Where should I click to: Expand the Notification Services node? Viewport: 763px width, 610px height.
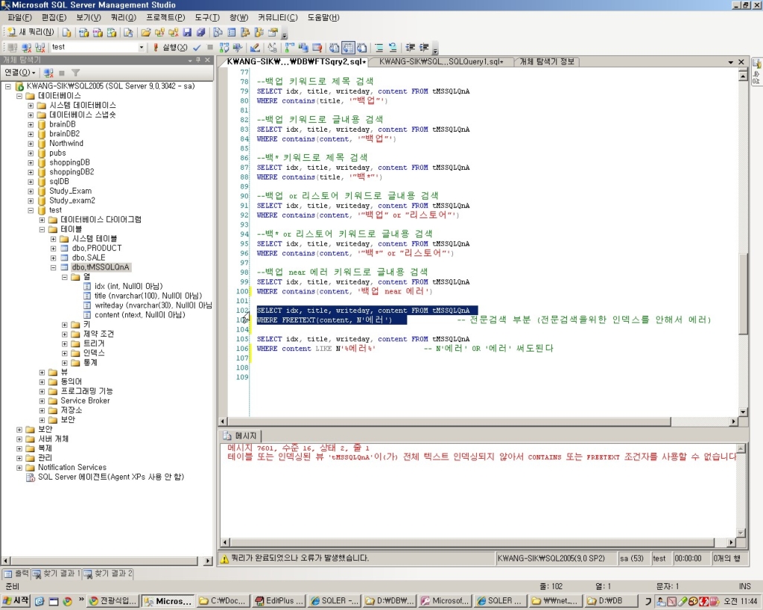(19, 468)
